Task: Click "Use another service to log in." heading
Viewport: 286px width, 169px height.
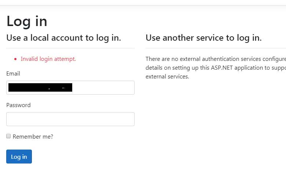Action: (203, 38)
